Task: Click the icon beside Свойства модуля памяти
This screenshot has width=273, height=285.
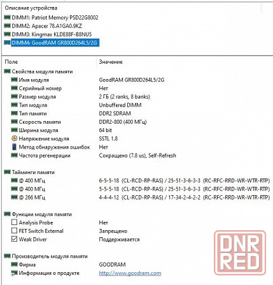Action: pos(7,71)
